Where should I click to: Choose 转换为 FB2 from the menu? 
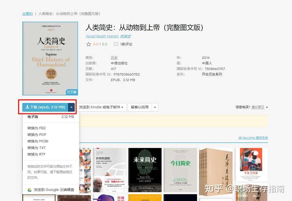36,128
